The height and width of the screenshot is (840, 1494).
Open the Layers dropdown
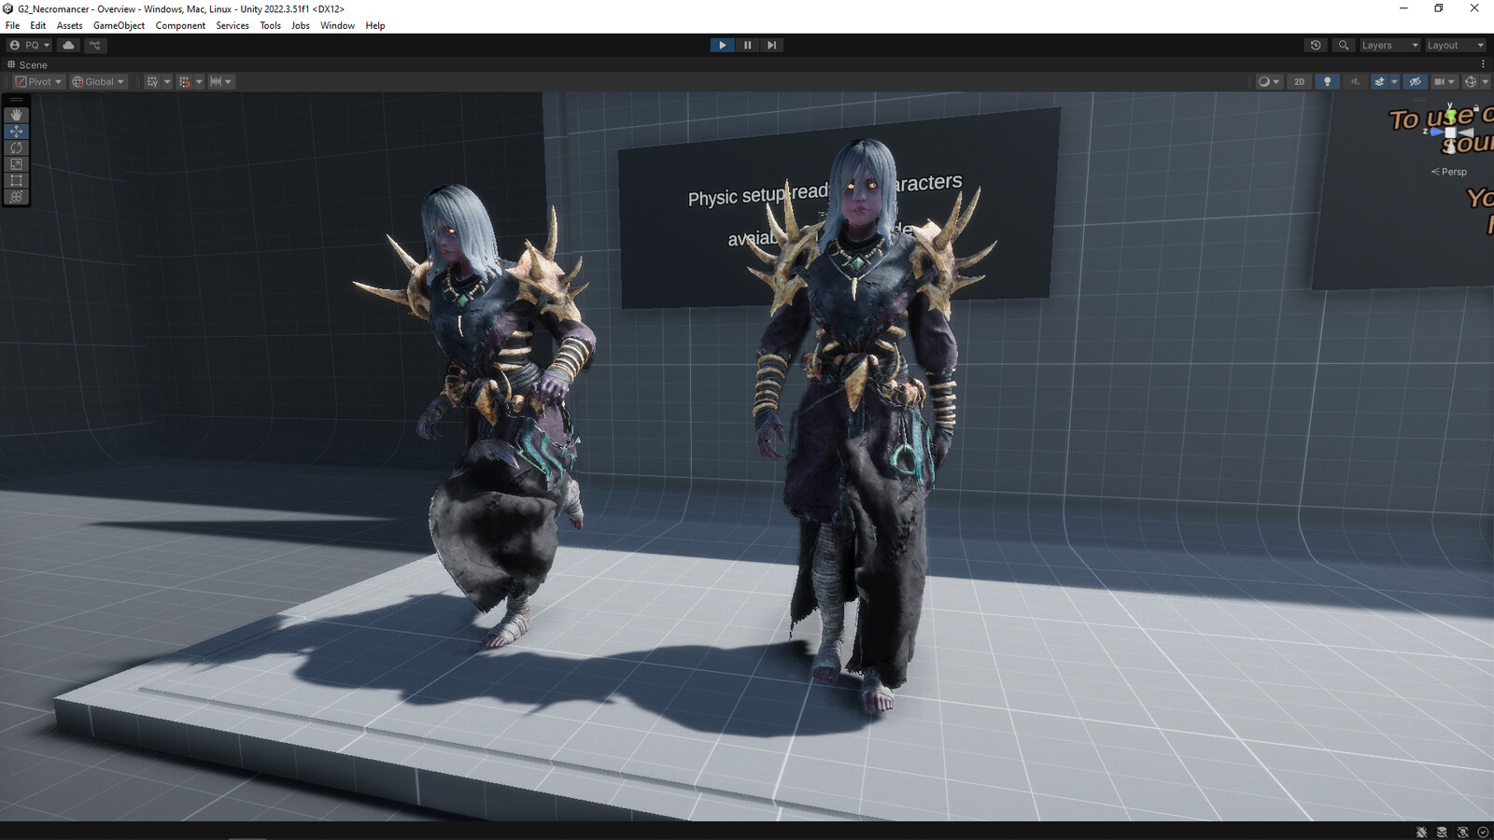tap(1389, 45)
